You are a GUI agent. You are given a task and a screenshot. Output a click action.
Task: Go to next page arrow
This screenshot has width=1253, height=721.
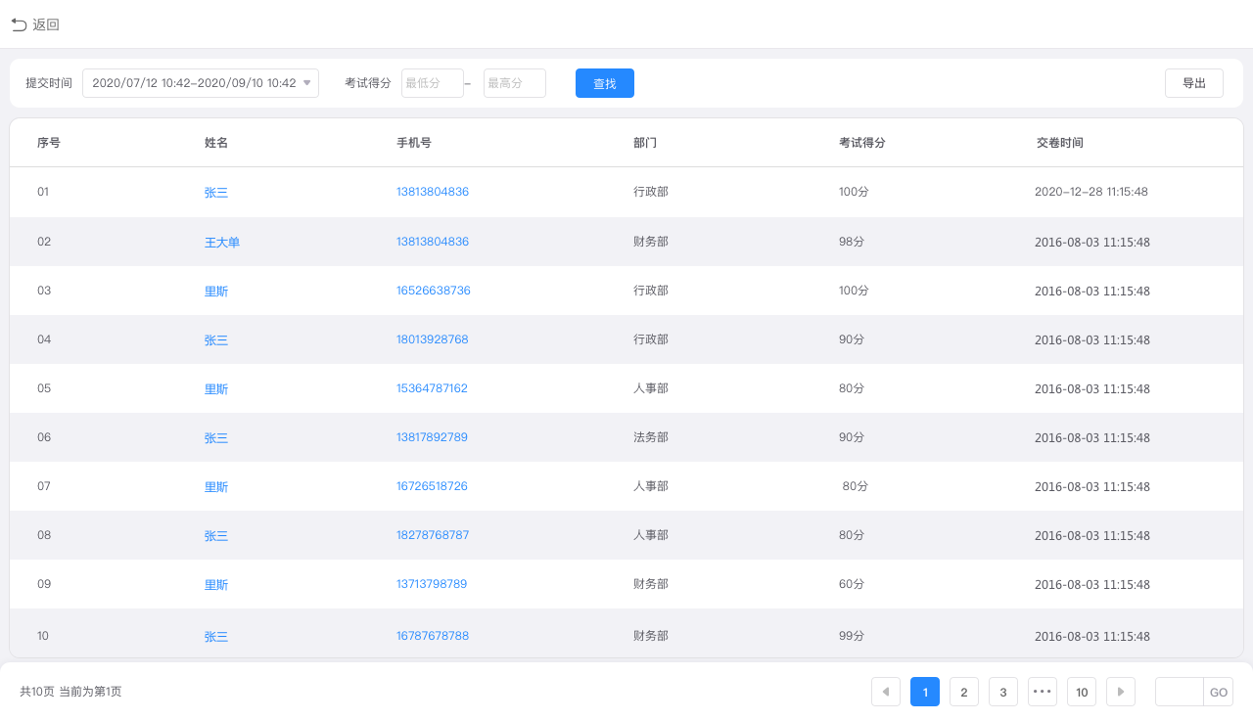click(x=1120, y=692)
